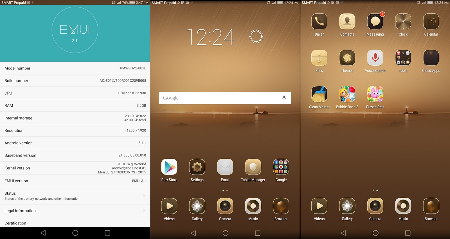The width and height of the screenshot is (450, 239).
Task: Tap Home button on About screen
Action: pyautogui.click(x=75, y=233)
